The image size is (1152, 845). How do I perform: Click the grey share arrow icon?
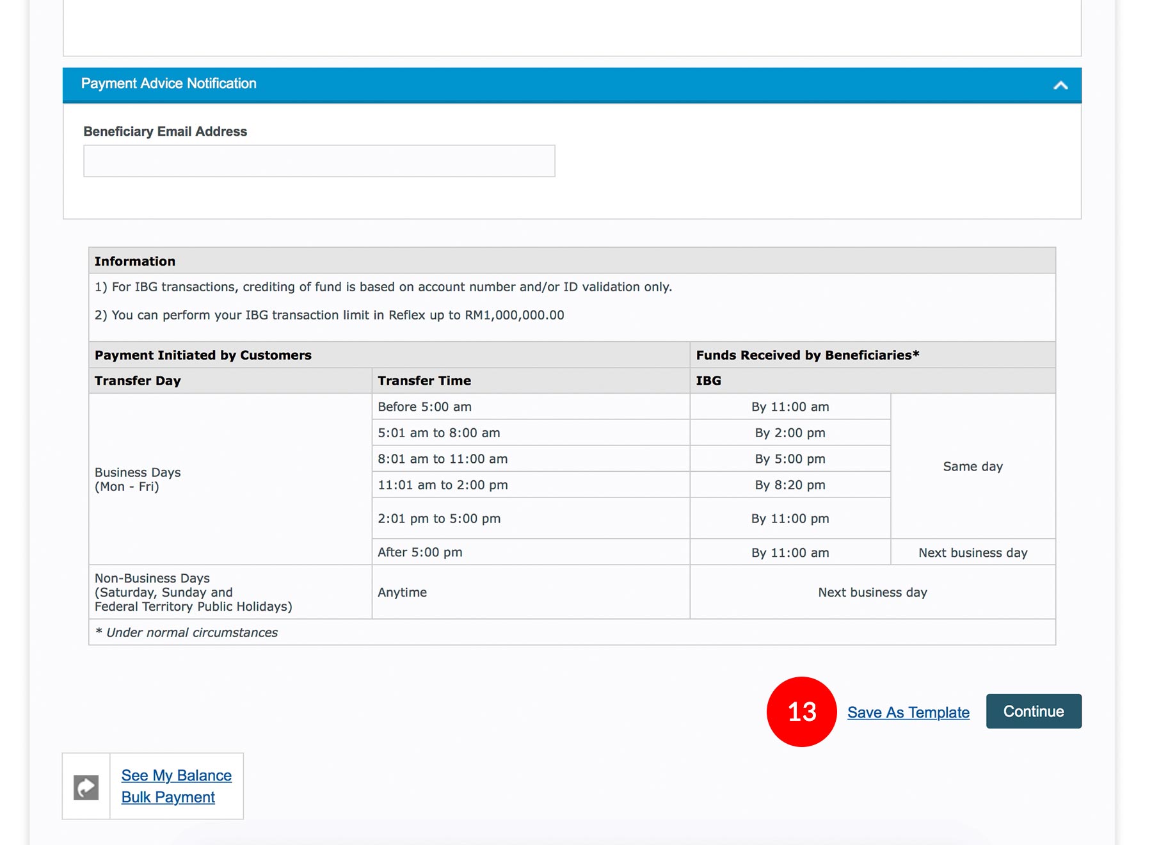86,787
